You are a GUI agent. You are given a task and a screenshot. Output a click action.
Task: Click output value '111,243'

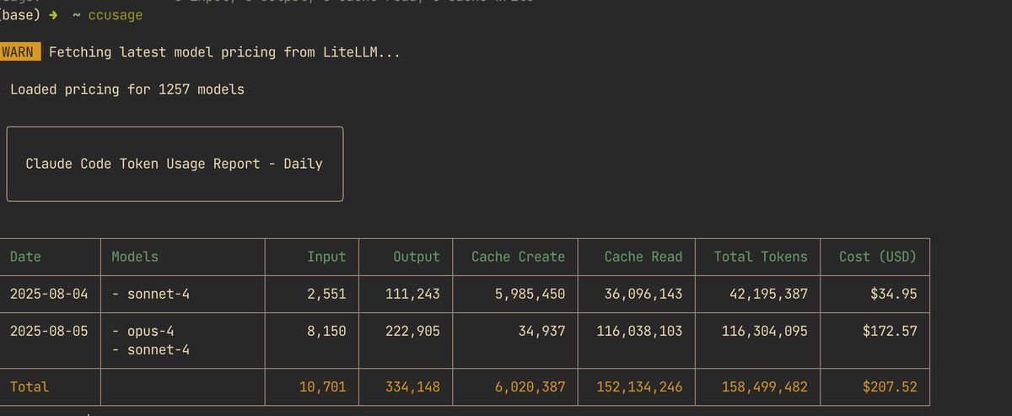[x=412, y=294]
